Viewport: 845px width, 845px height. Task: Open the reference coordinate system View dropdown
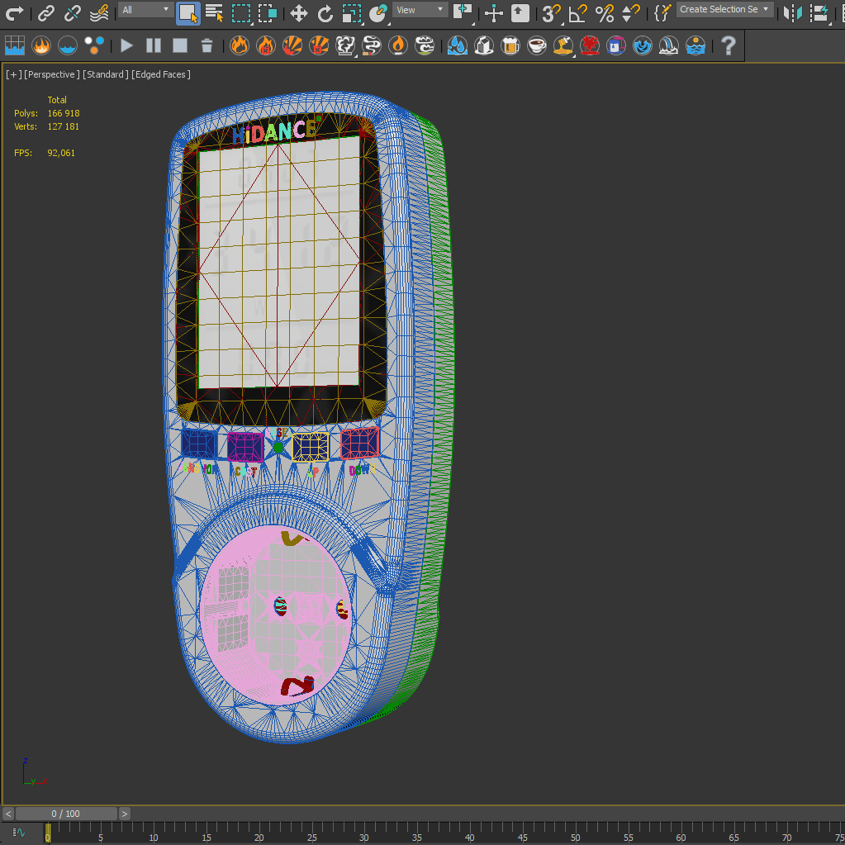click(420, 10)
